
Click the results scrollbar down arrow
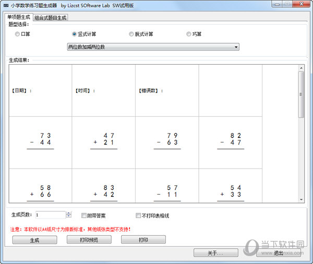[x=301, y=199]
